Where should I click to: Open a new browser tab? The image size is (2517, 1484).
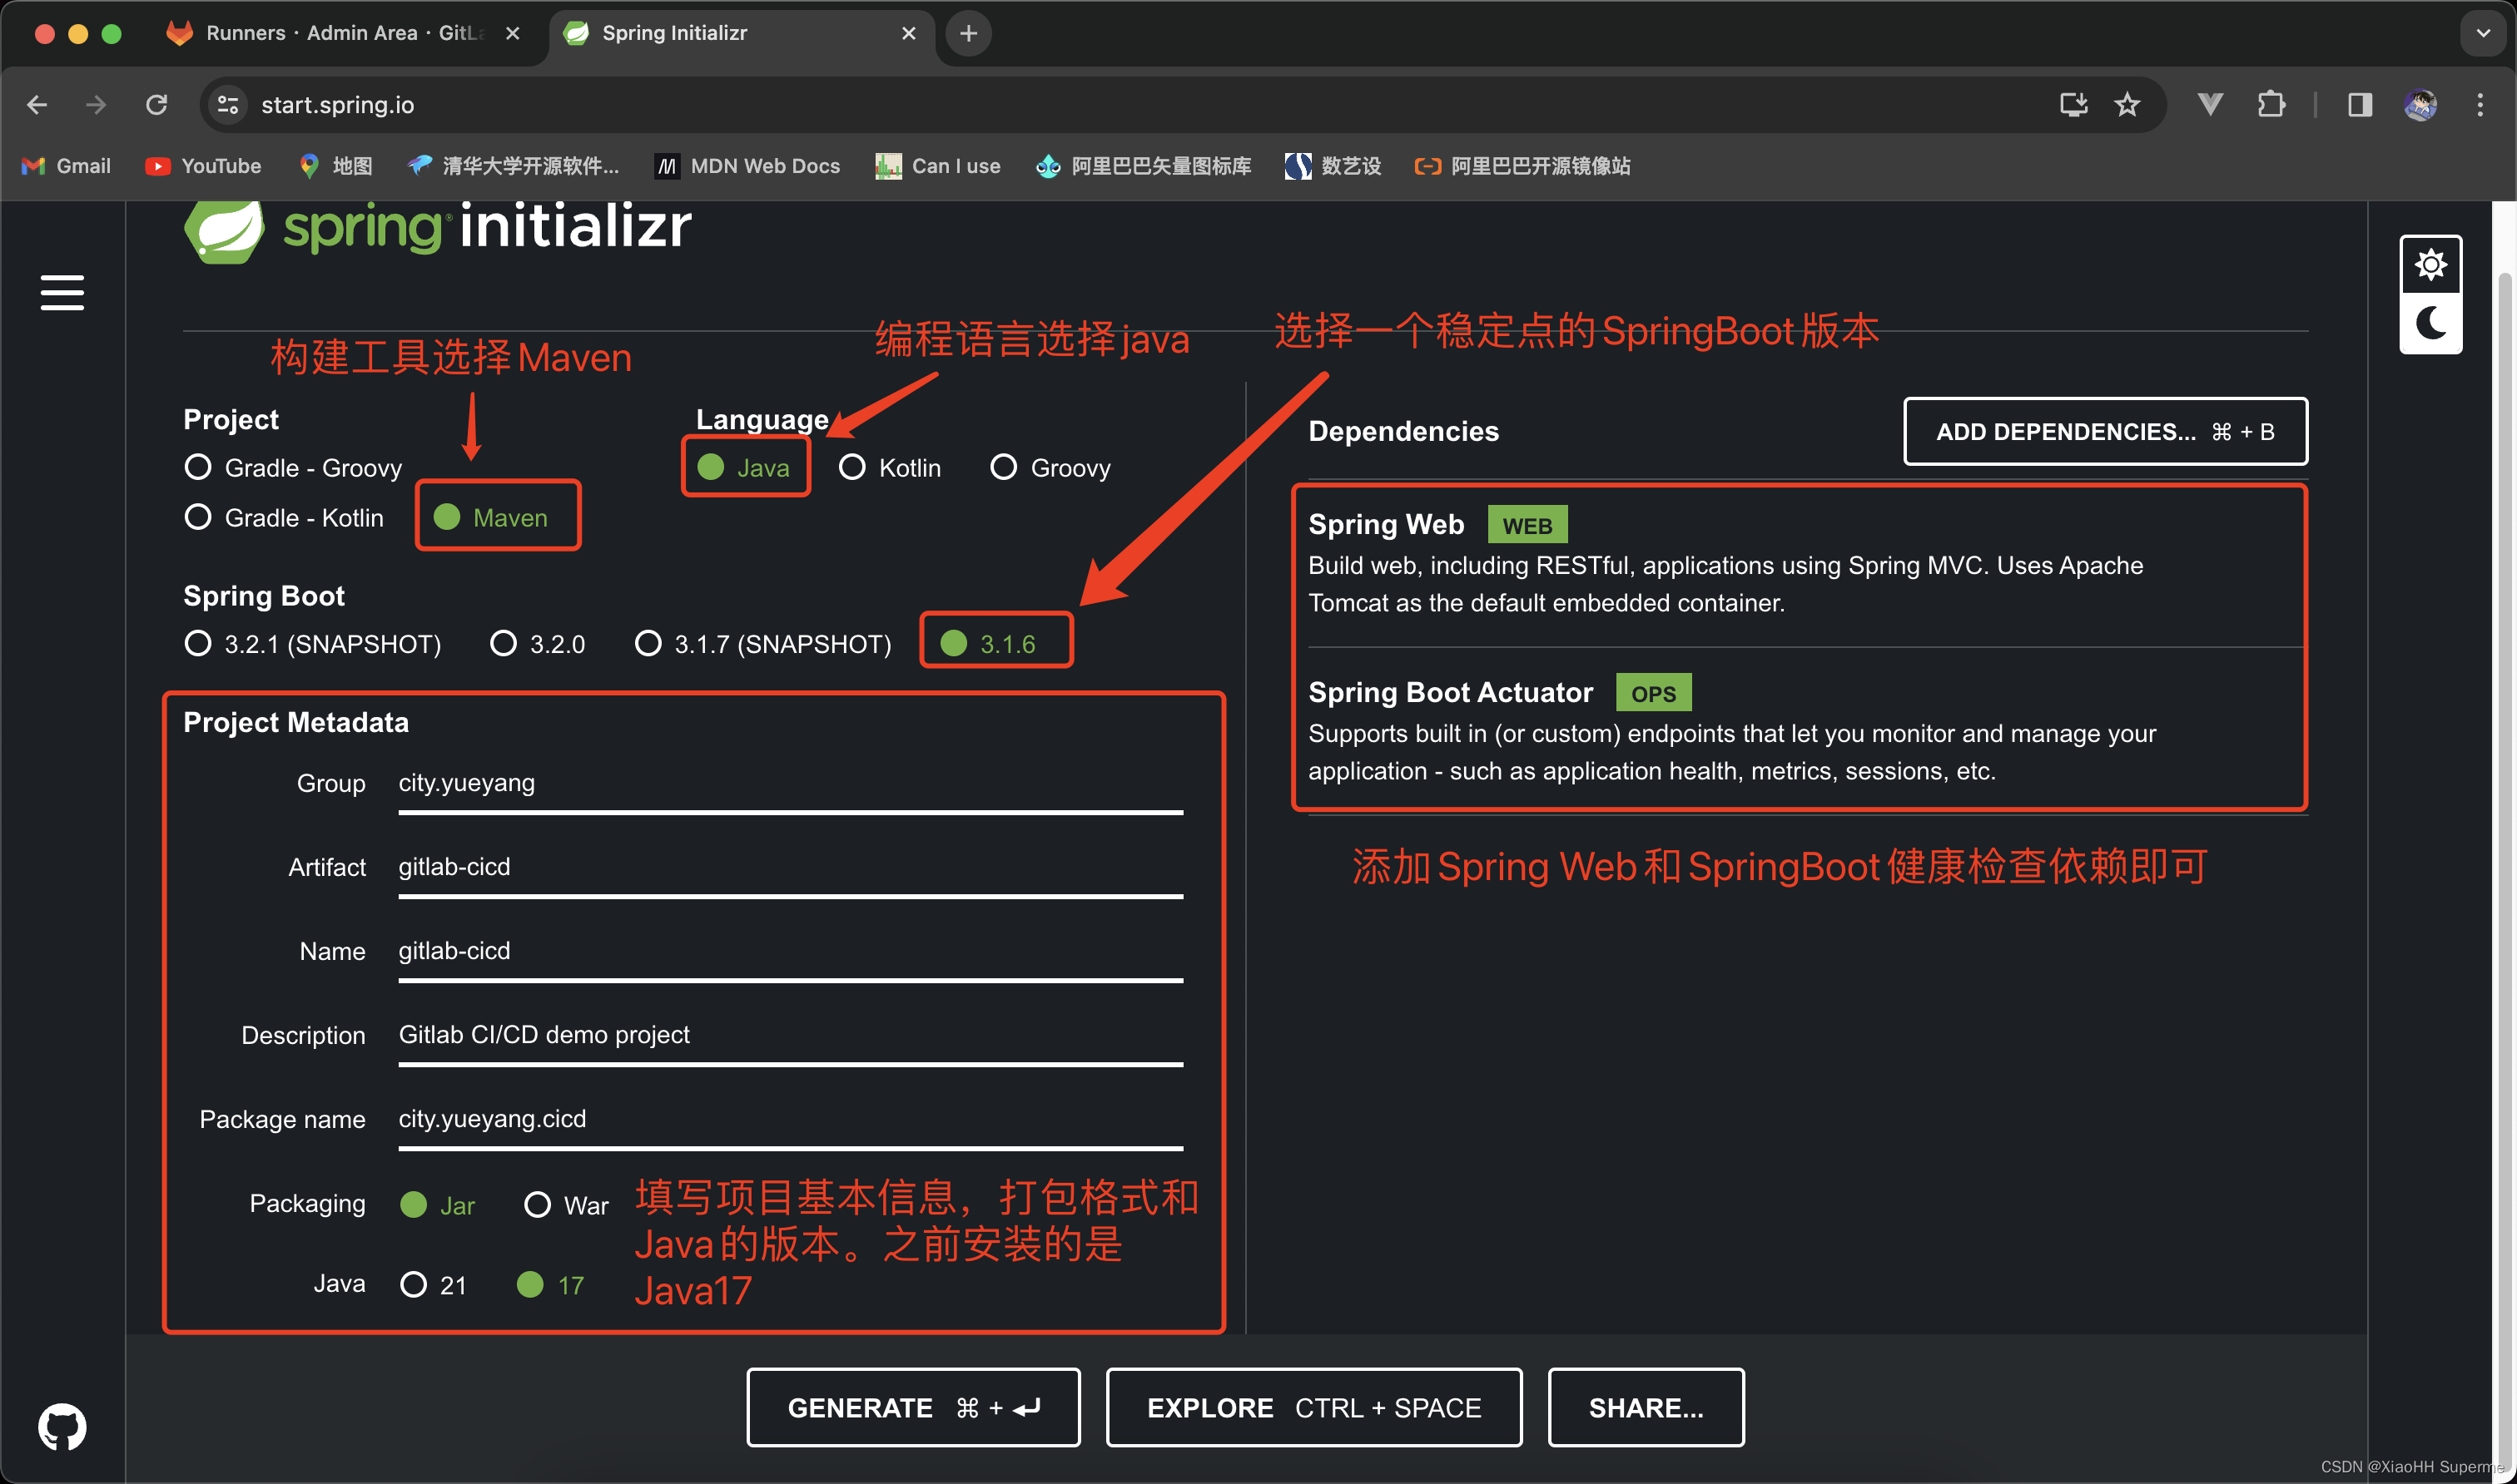[966, 33]
